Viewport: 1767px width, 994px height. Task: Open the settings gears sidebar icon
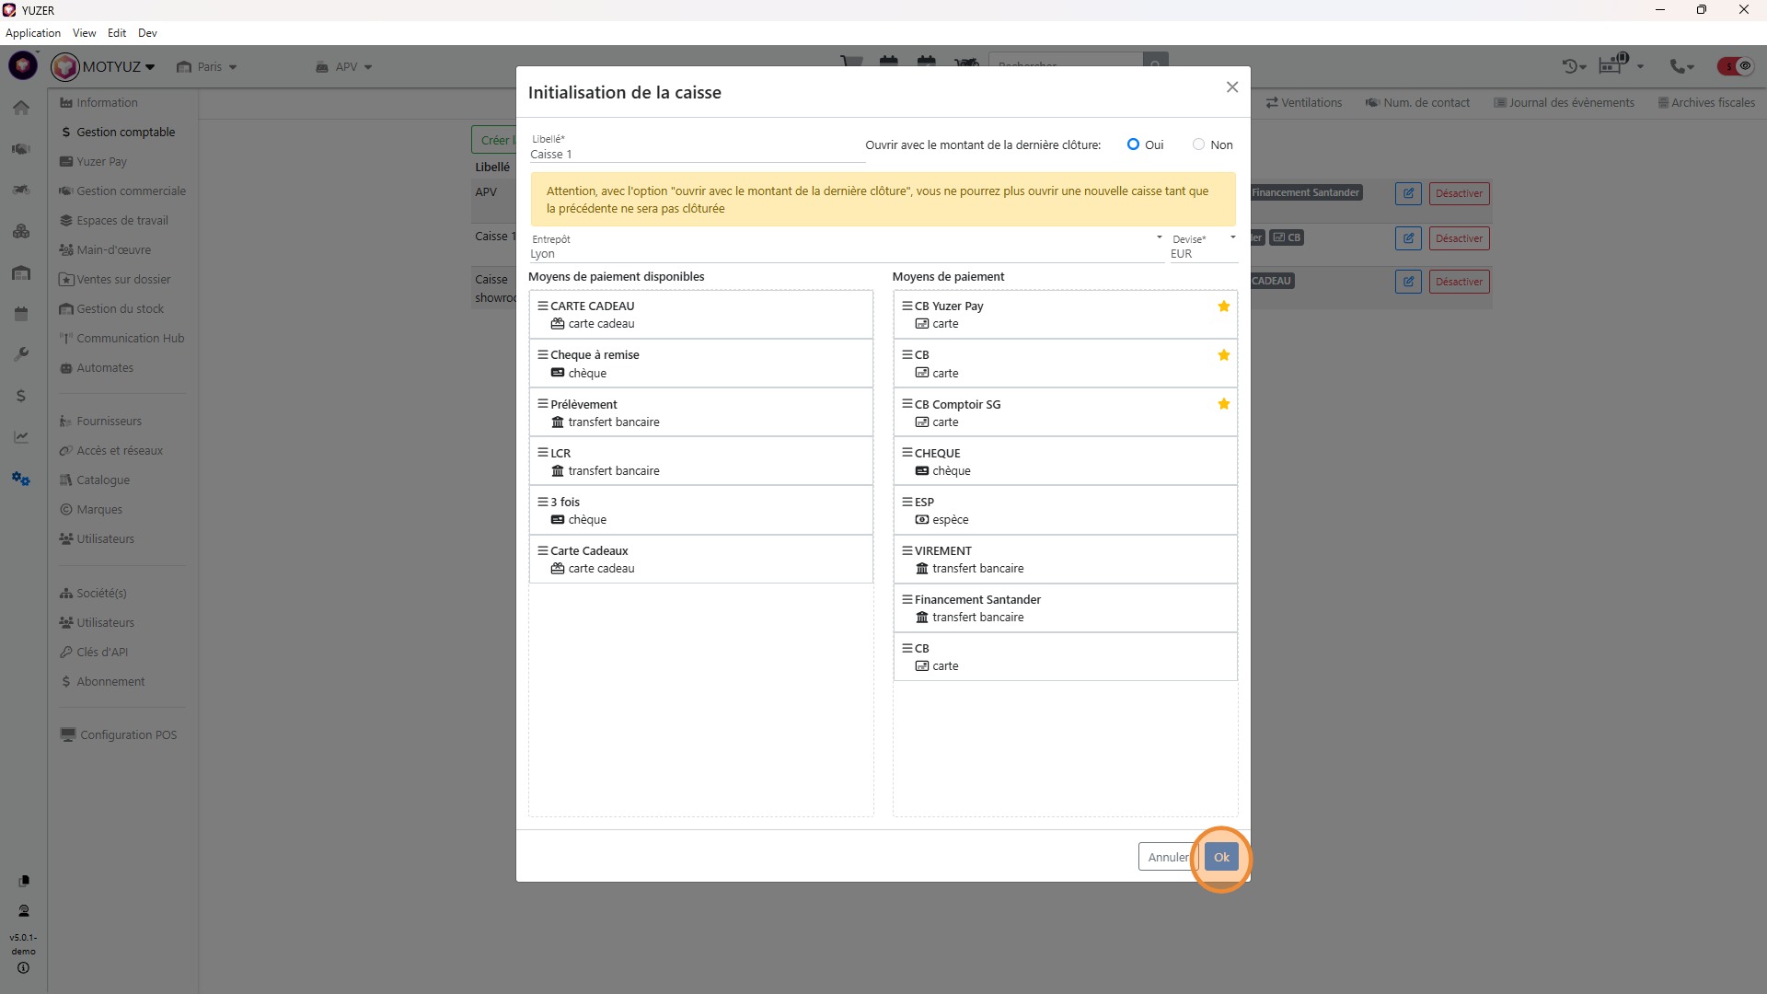click(21, 479)
